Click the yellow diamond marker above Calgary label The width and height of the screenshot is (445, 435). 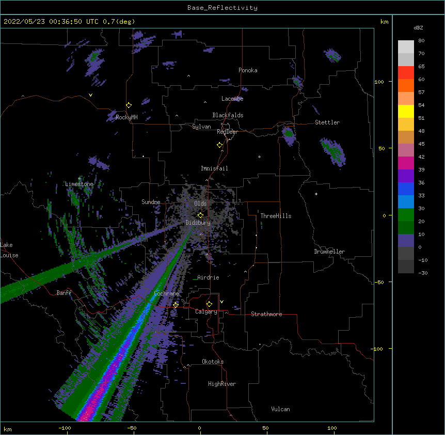click(209, 304)
